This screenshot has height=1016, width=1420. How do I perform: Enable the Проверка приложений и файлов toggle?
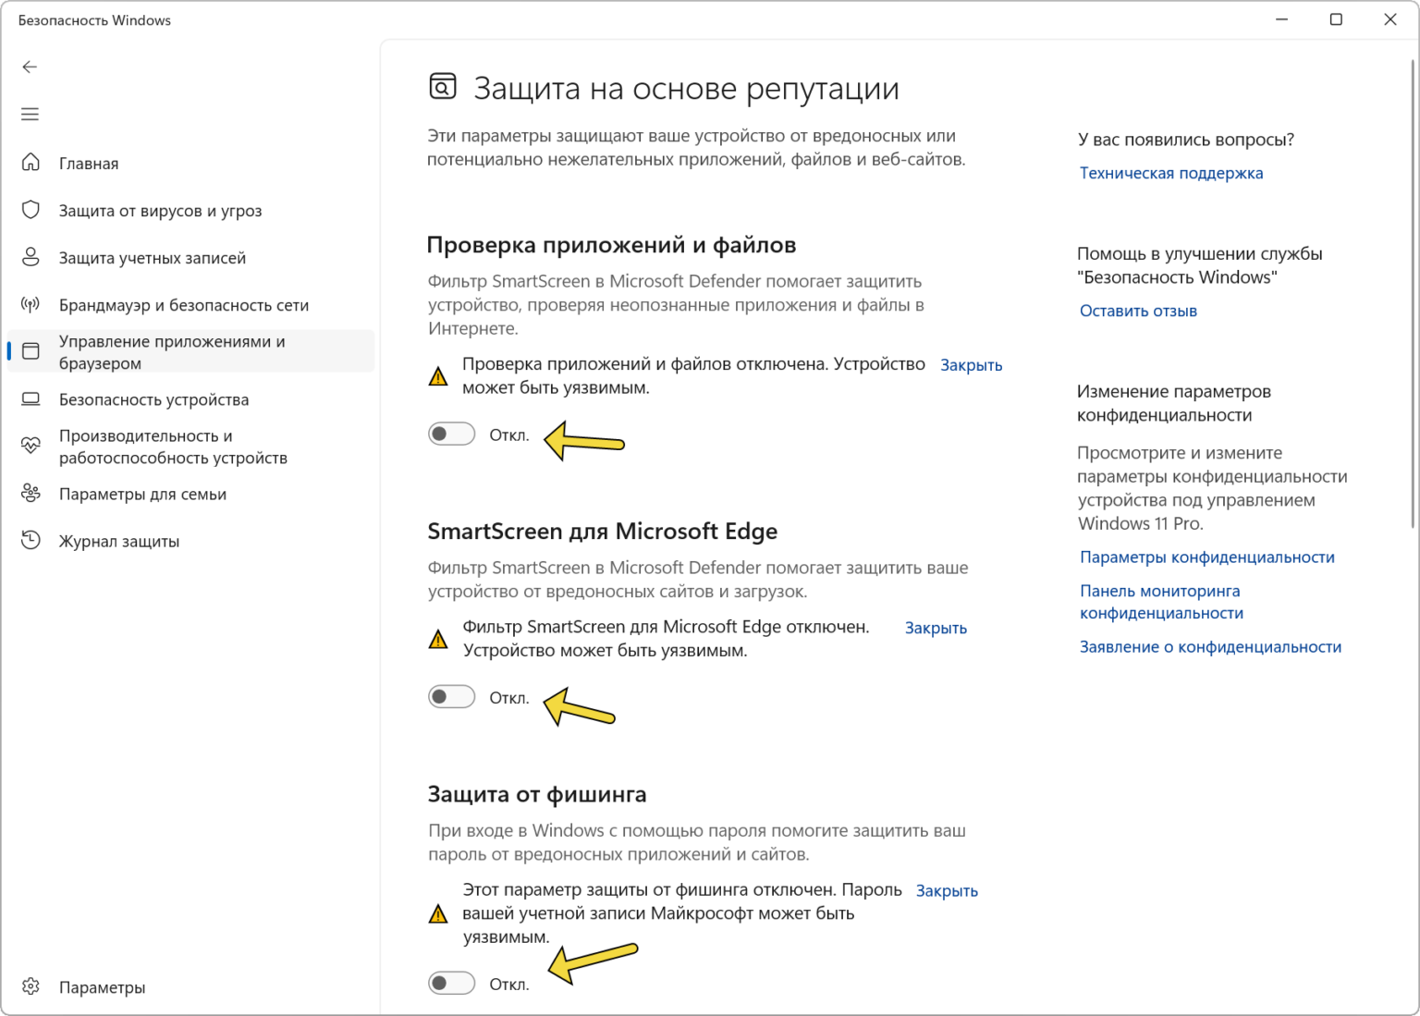451,433
